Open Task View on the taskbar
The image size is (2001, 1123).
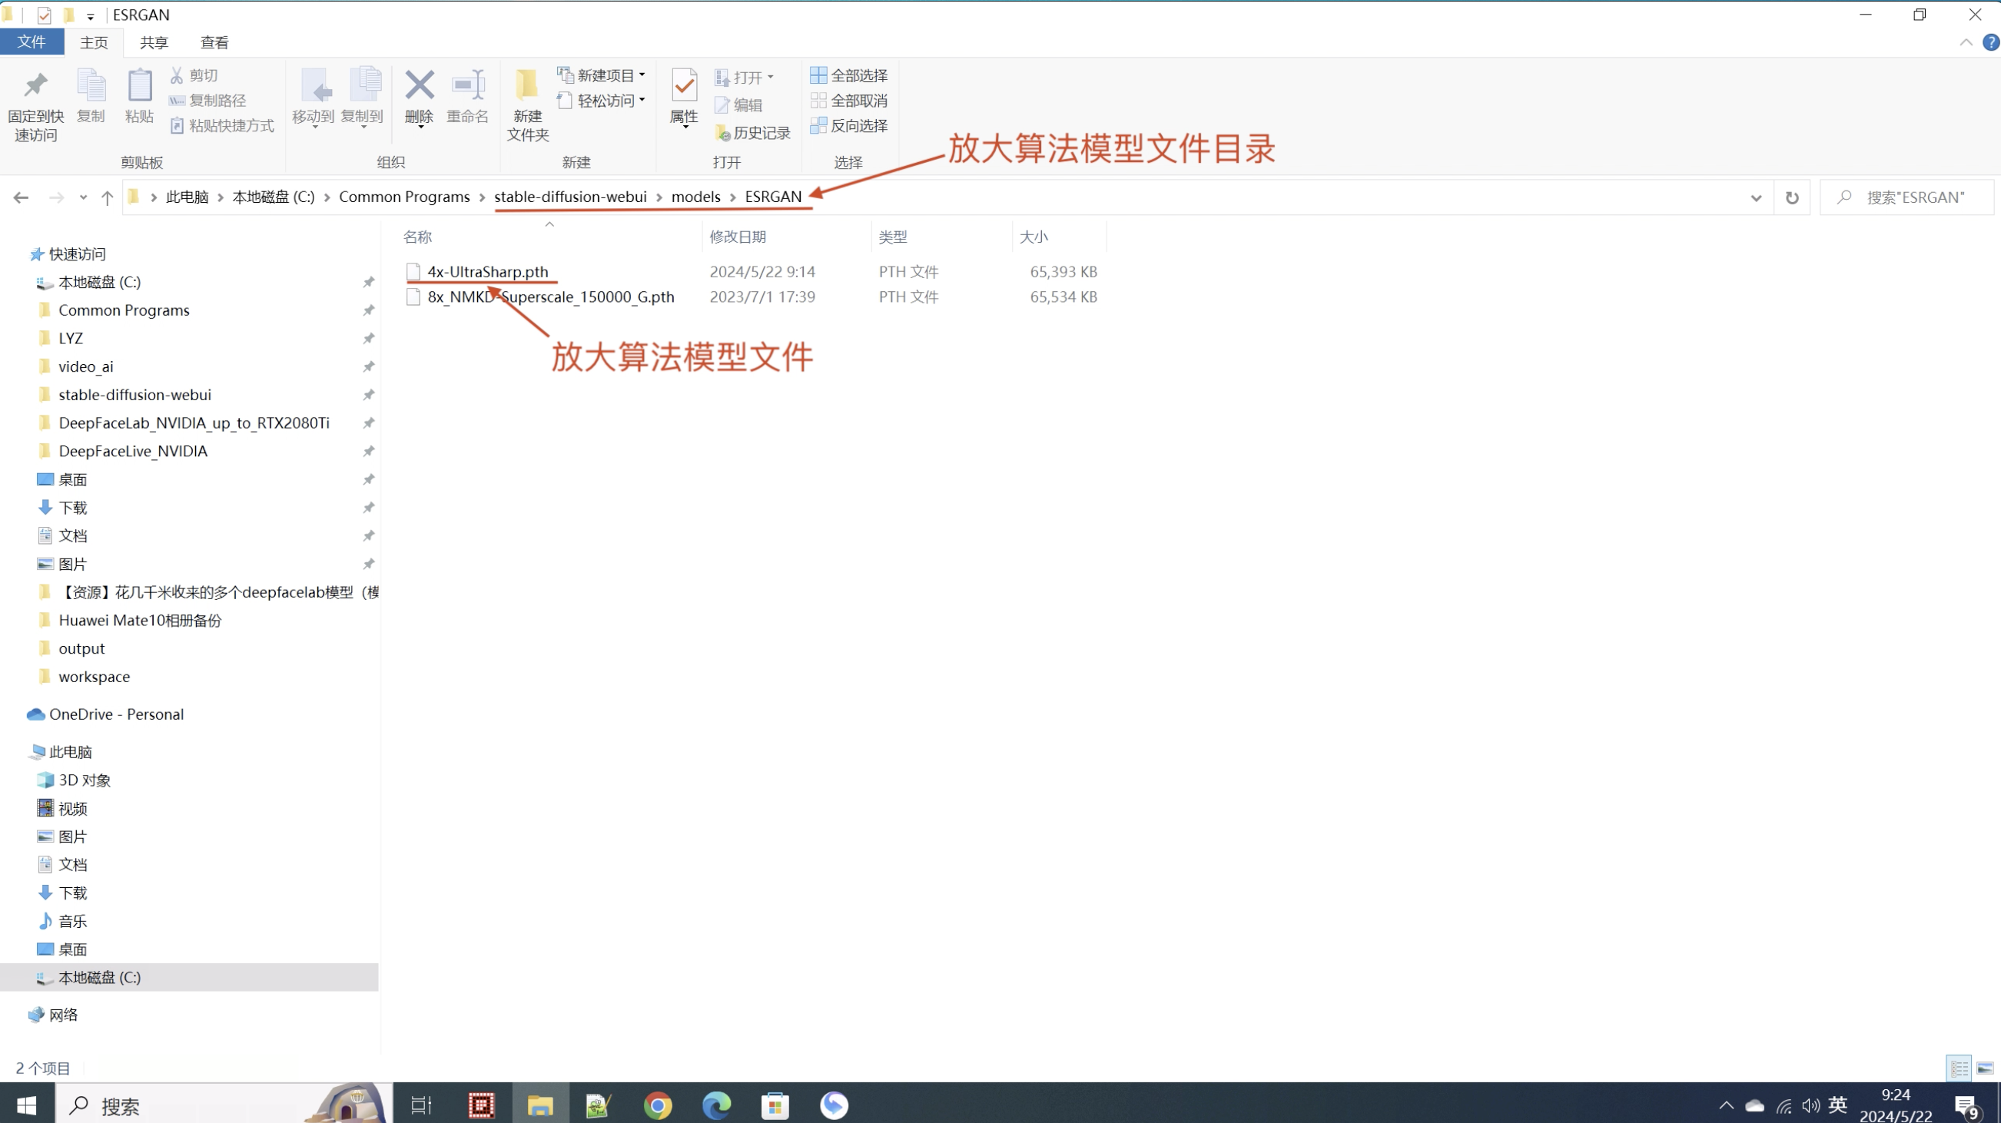421,1105
